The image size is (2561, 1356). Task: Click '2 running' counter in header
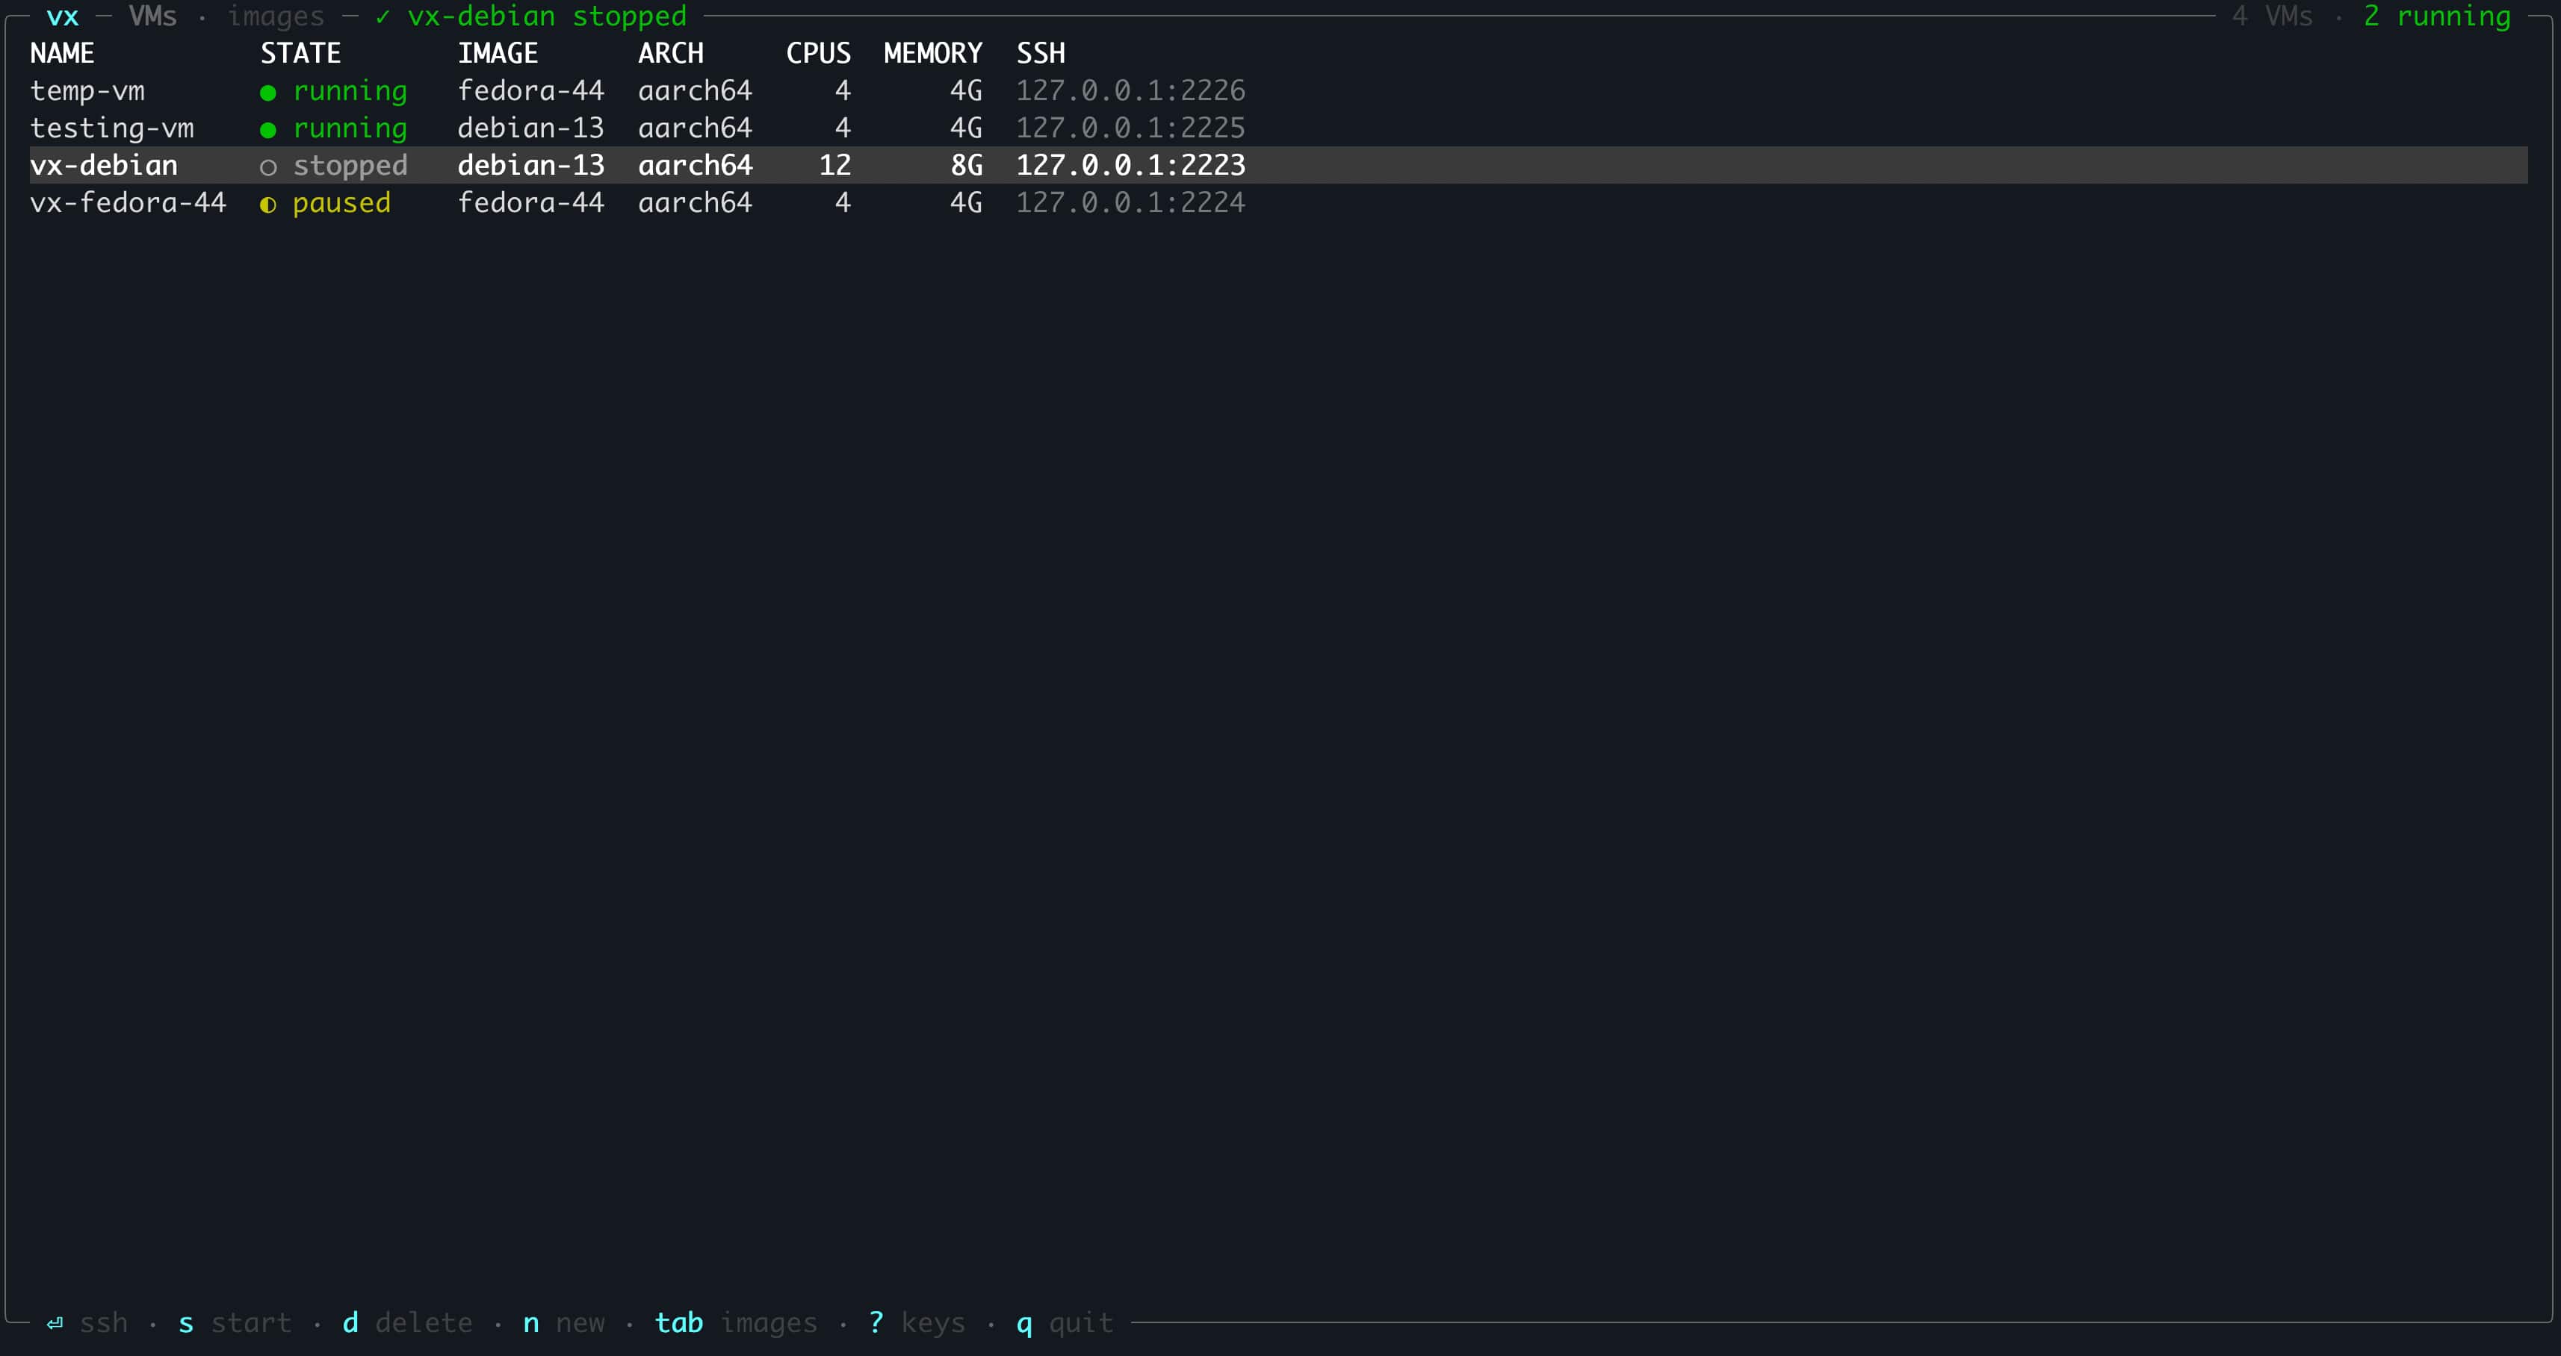pos(2437,17)
